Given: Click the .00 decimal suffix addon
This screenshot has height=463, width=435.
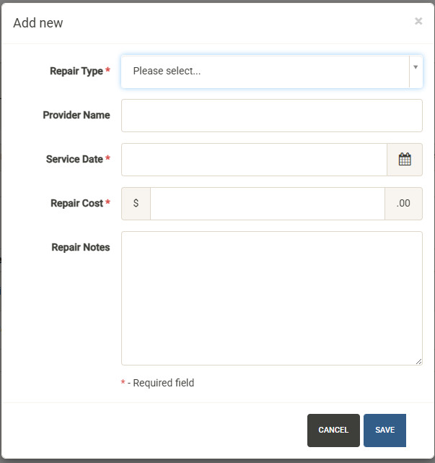Looking at the screenshot, I should pos(403,204).
